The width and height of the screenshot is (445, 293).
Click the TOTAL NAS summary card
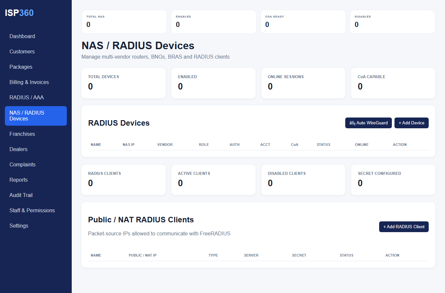124,22
